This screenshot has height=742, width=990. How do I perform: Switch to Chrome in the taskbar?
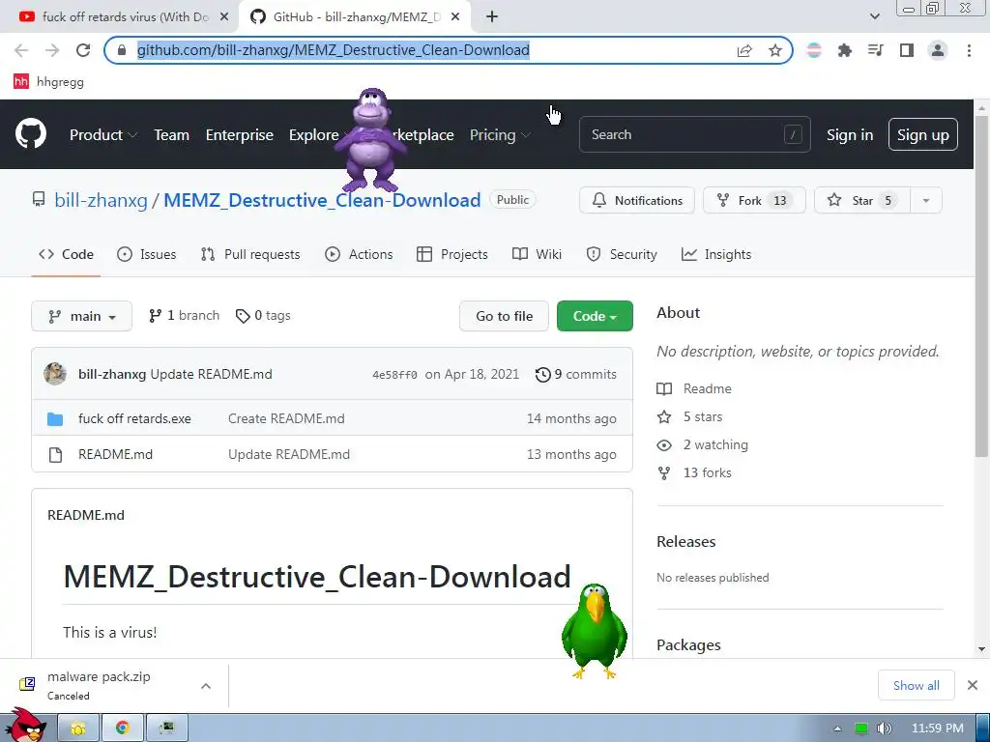[123, 728]
